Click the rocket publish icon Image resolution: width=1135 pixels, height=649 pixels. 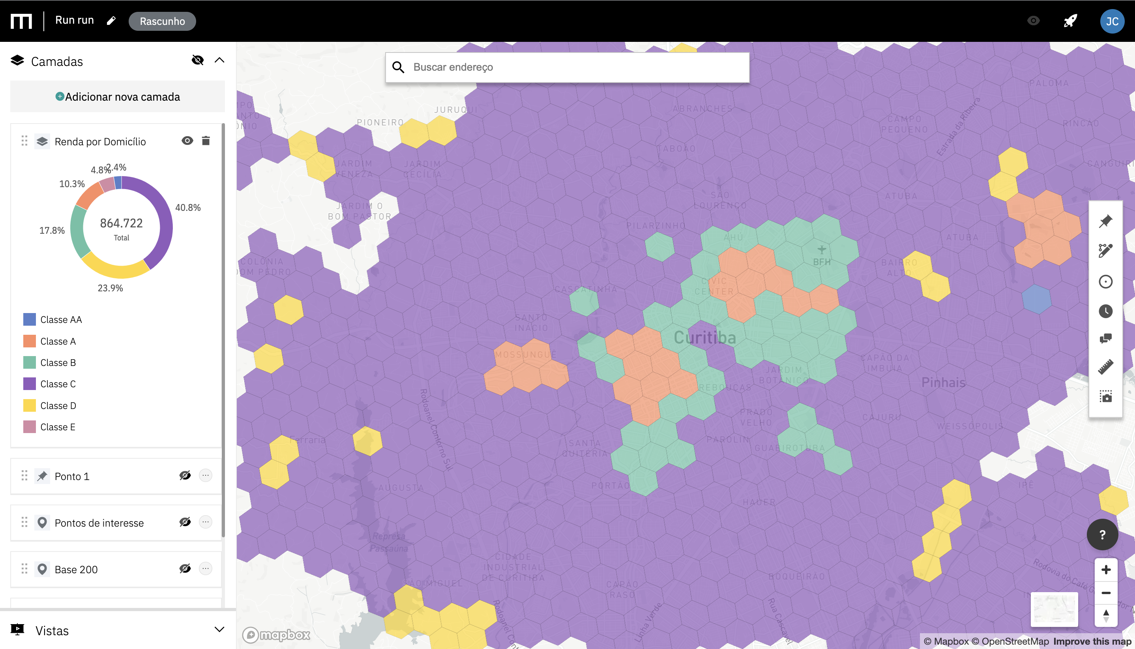1070,21
